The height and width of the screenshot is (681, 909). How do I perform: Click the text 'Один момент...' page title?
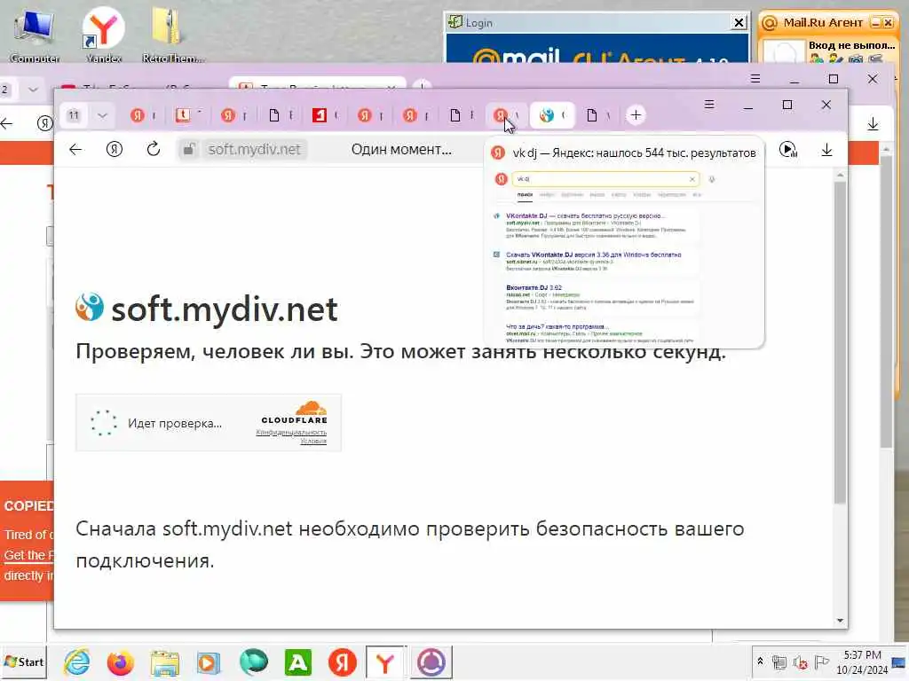pos(401,149)
